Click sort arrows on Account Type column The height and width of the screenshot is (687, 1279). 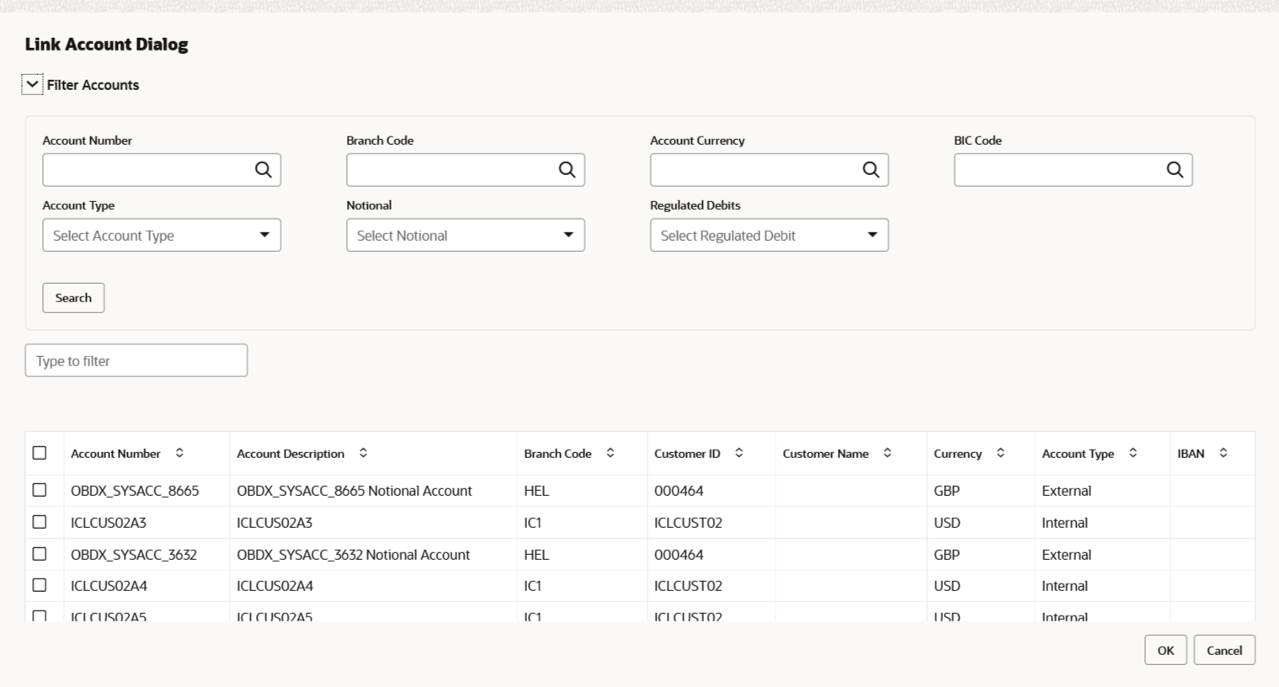coord(1133,453)
